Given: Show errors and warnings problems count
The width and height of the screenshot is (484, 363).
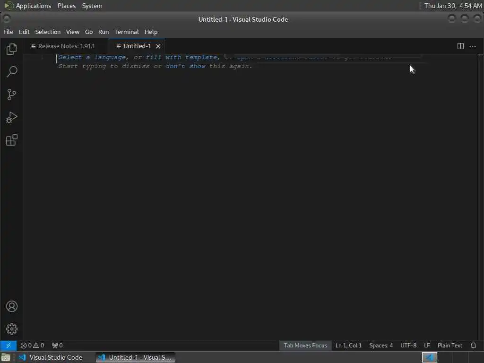Looking at the screenshot, I should 33,346.
